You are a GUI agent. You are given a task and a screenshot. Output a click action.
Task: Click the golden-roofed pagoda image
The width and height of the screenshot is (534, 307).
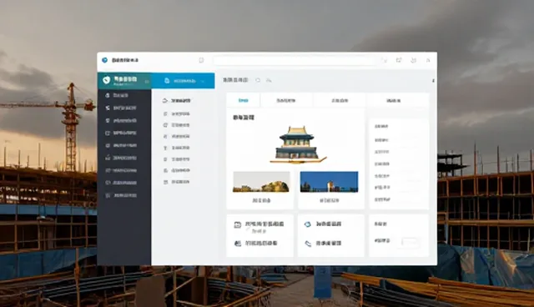pos(298,144)
